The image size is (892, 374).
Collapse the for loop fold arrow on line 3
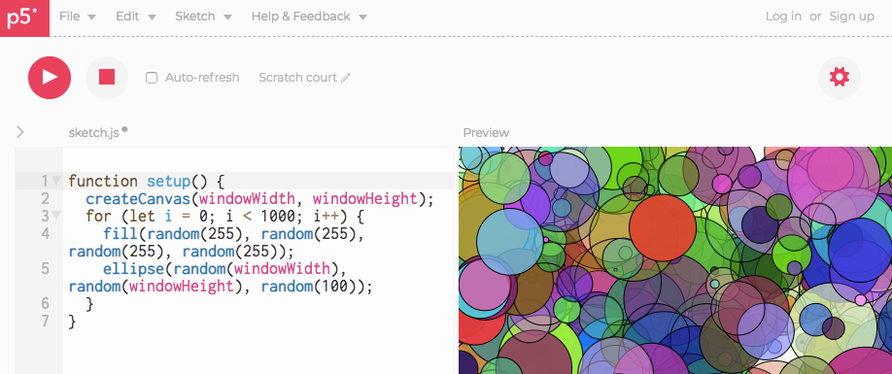pyautogui.click(x=56, y=216)
